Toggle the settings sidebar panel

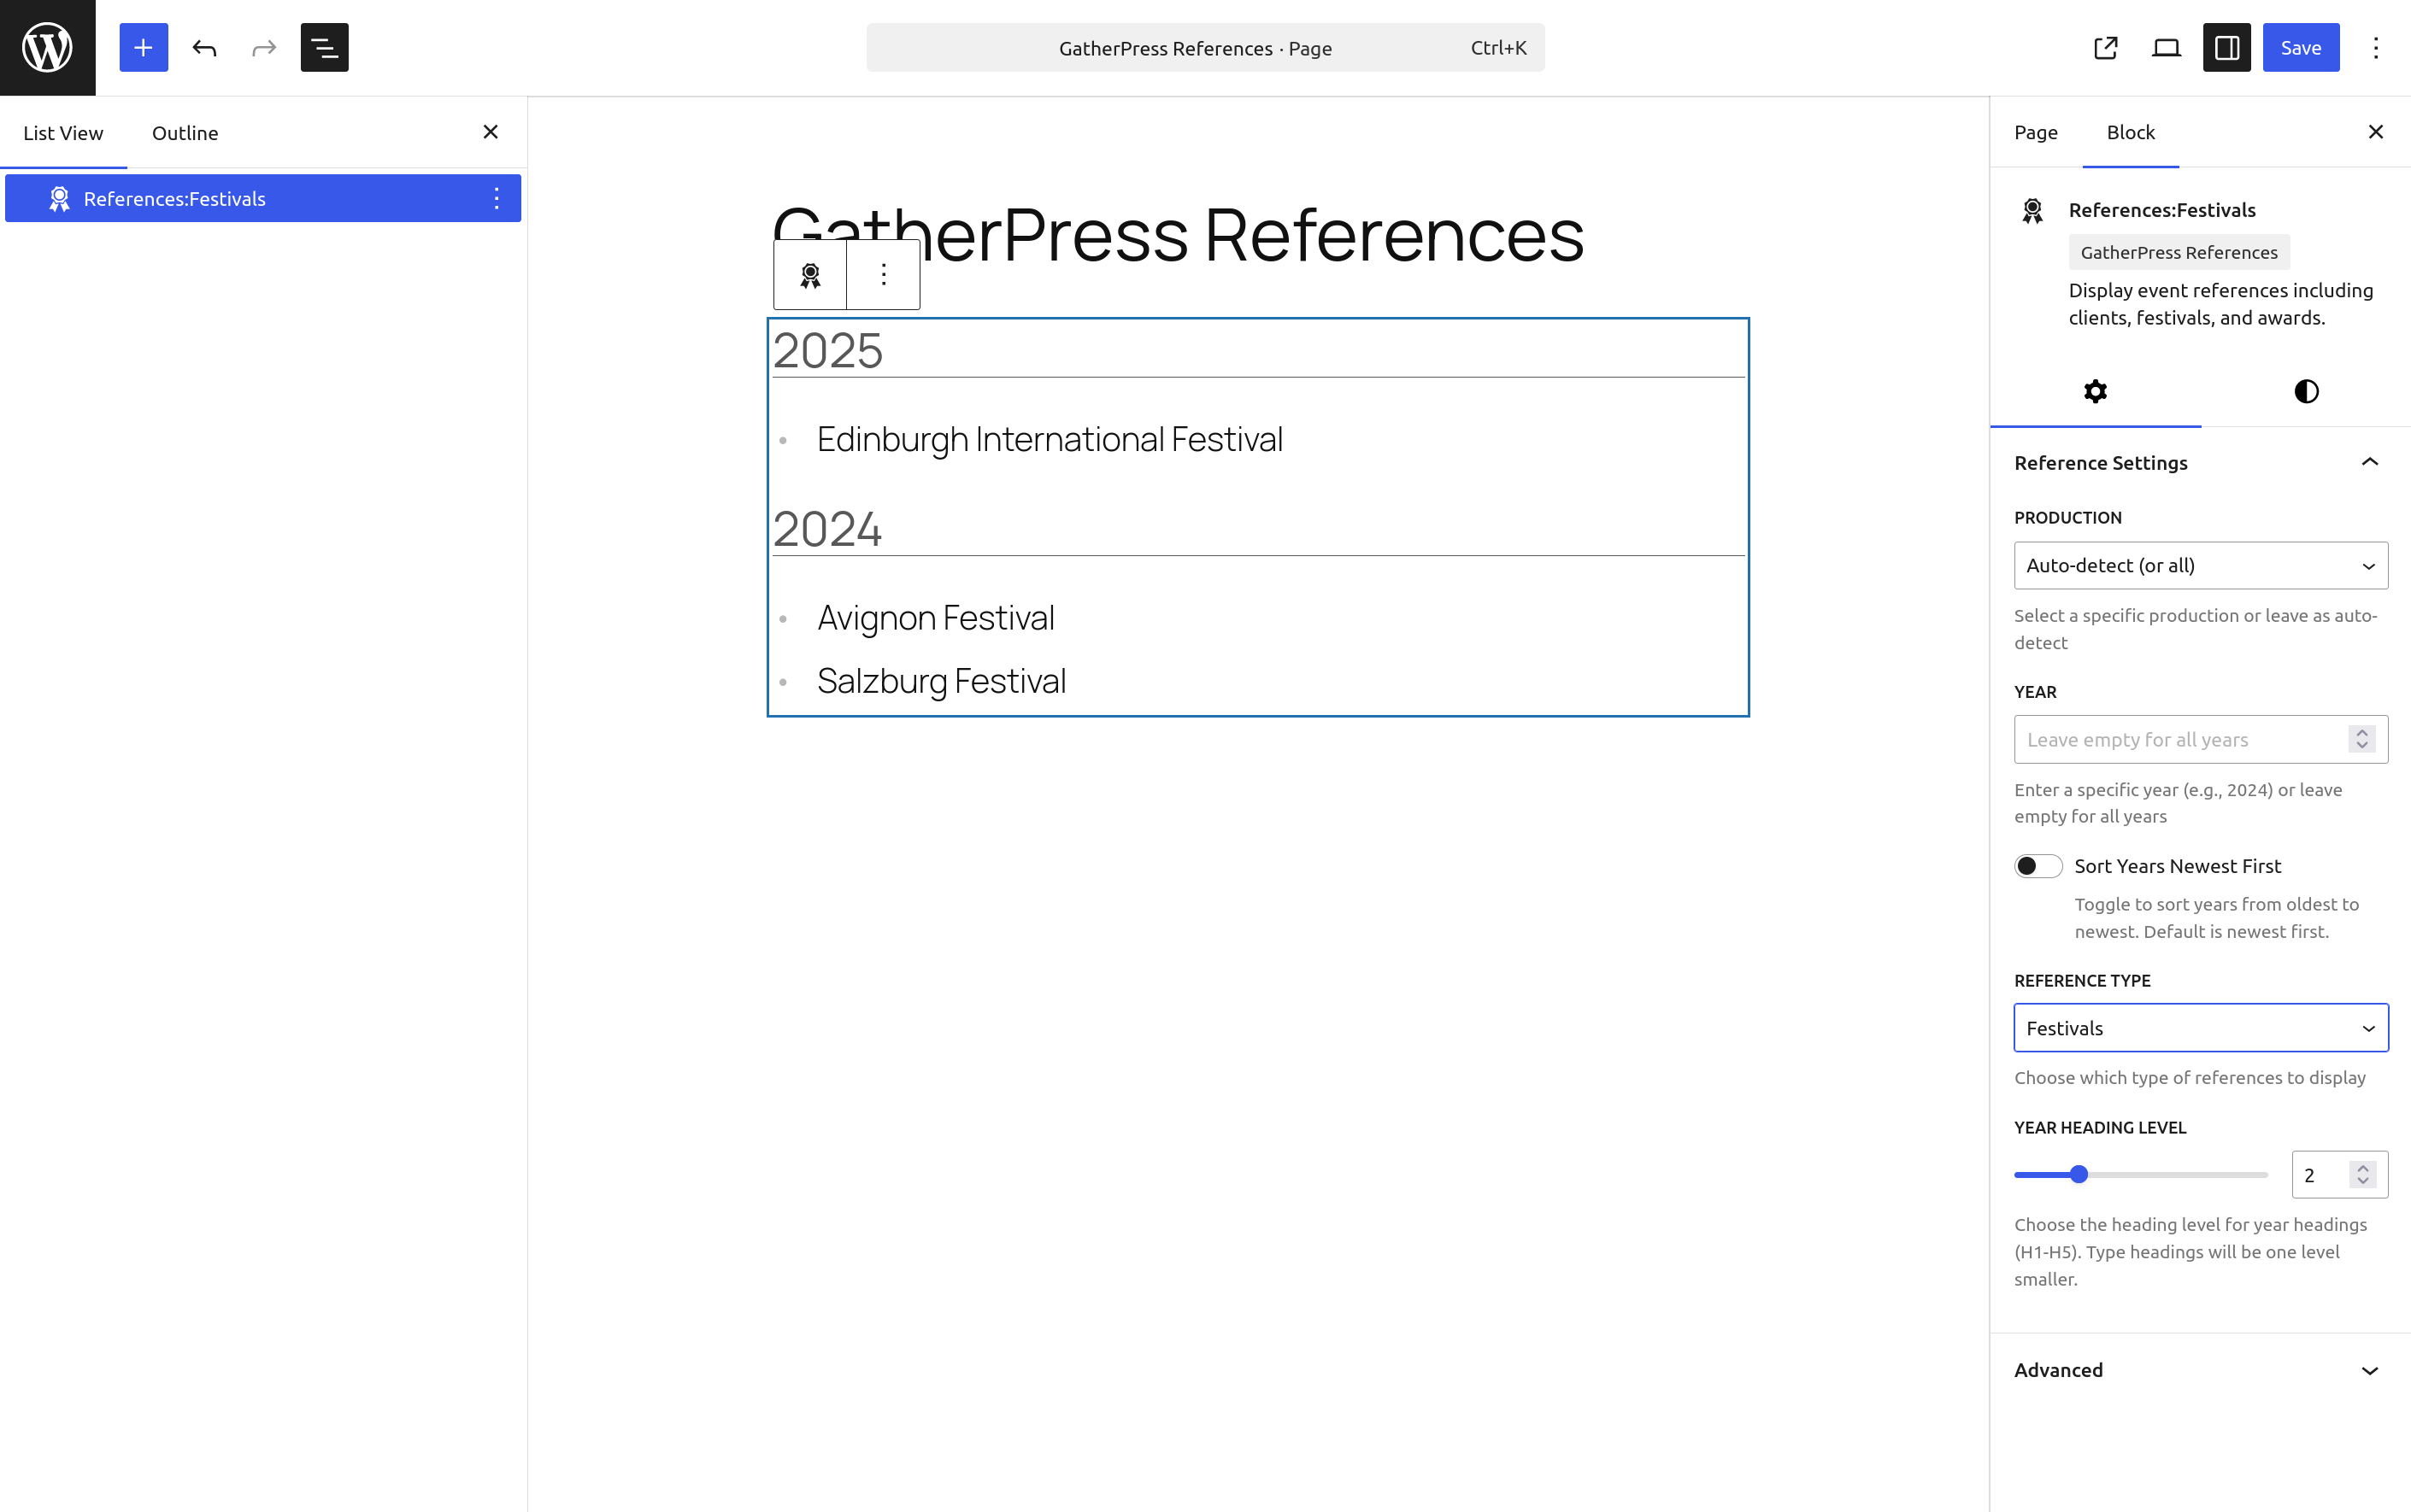point(2227,47)
